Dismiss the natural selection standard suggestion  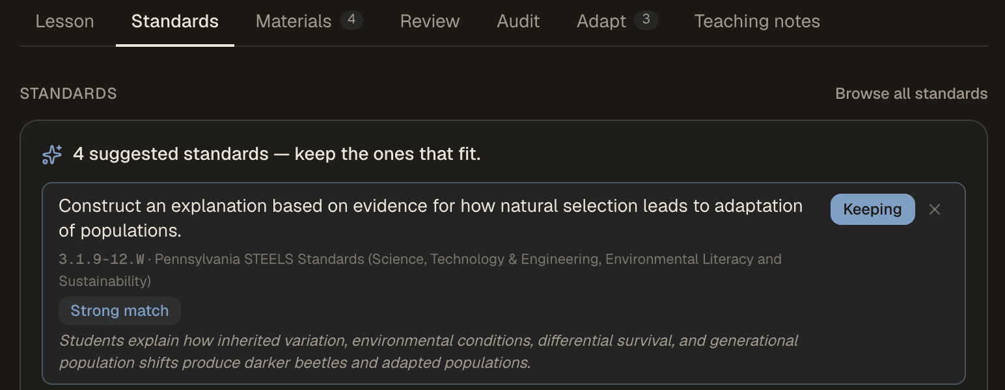coord(935,209)
